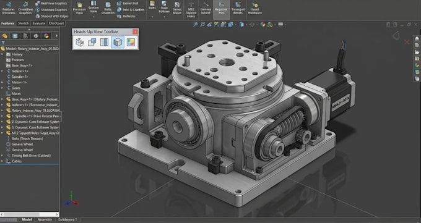Click the split-panel section icon in Heads-Up toolbar
Image resolution: width=421 pixels, height=223 pixels.
(x=105, y=43)
